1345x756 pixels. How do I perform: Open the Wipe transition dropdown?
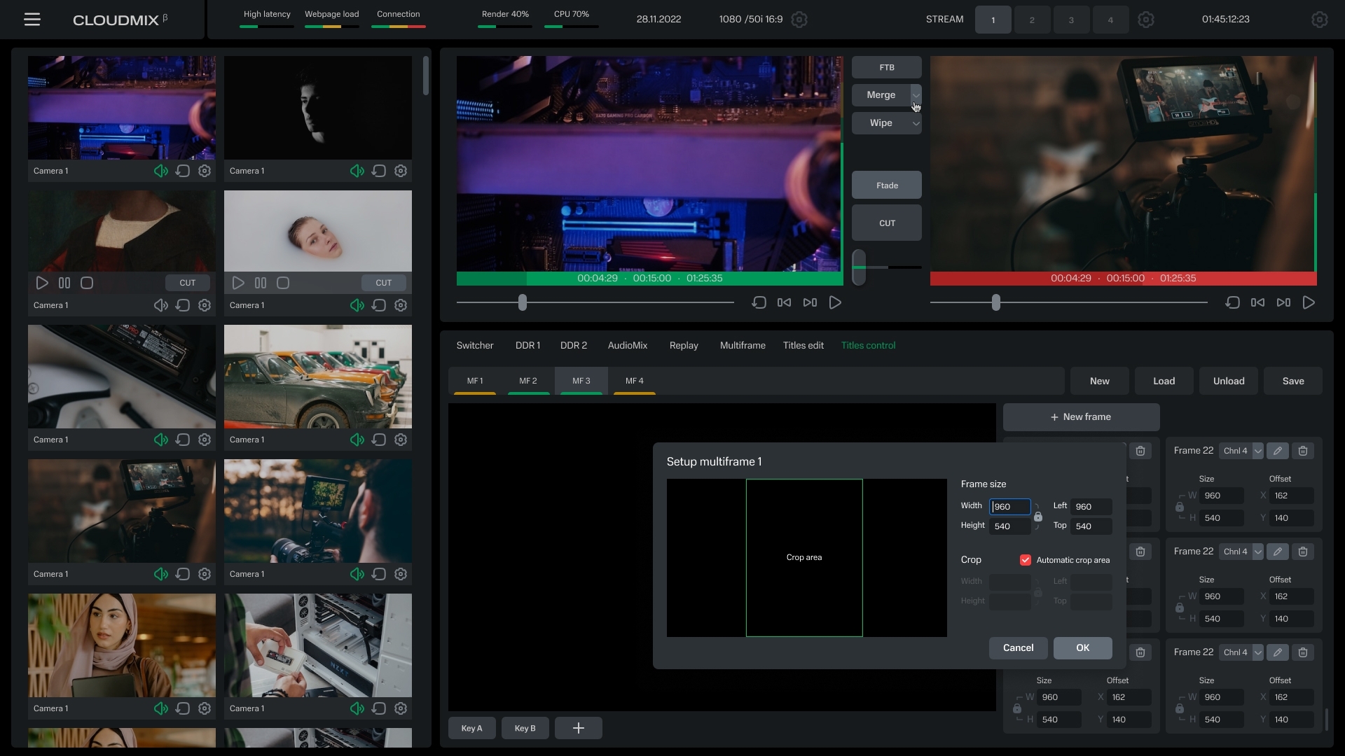[915, 123]
